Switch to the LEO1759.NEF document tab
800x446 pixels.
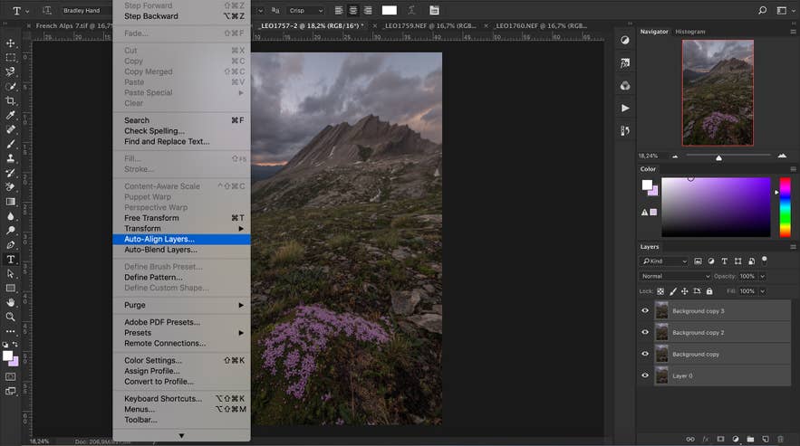(429, 25)
